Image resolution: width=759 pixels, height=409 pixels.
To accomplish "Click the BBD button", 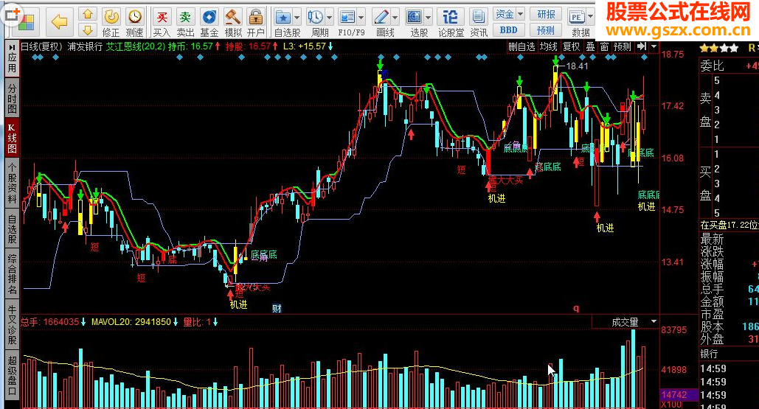I will pos(508,30).
